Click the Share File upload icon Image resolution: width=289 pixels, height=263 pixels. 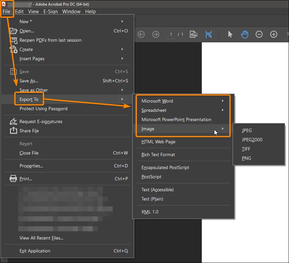pyautogui.click(x=14, y=131)
